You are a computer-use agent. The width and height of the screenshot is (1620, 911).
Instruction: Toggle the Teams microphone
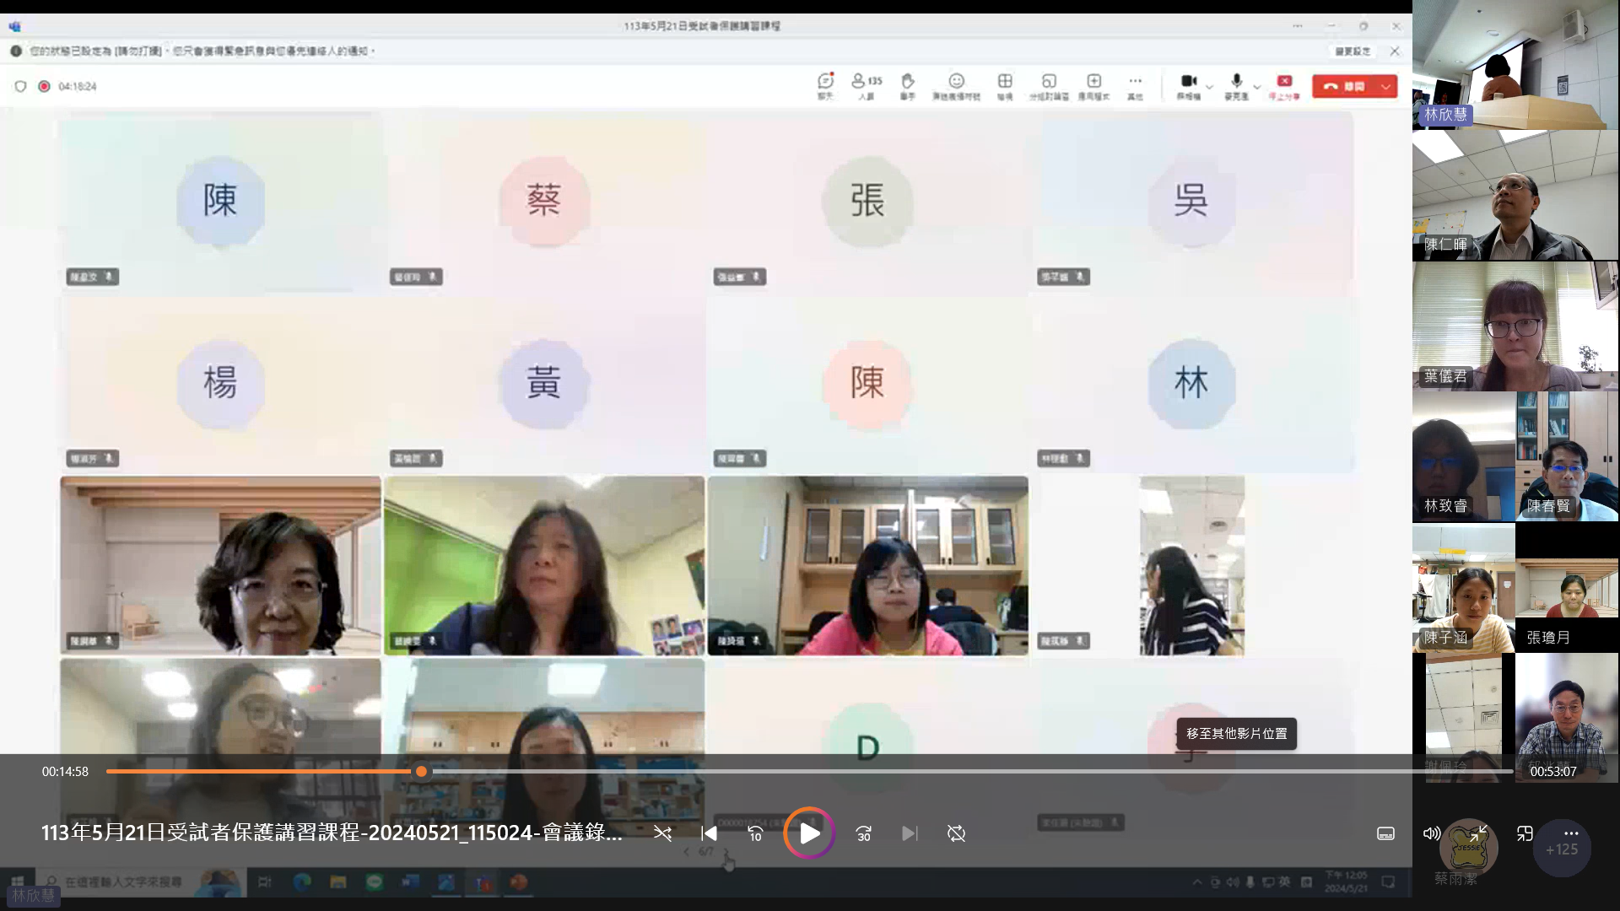tap(1236, 85)
